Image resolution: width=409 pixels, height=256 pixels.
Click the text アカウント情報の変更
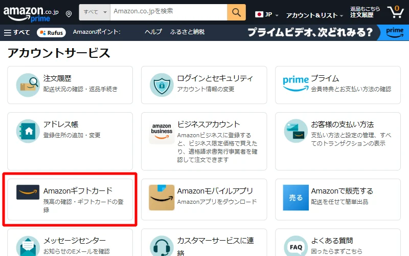pyautogui.click(x=206, y=89)
